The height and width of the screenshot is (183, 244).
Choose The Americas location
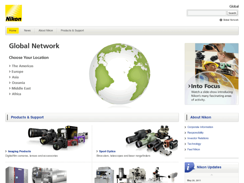click(22, 66)
